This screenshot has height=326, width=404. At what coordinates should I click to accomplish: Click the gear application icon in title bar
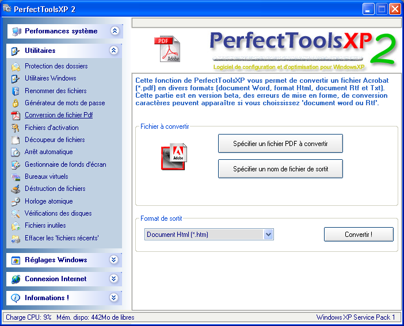click(7, 9)
